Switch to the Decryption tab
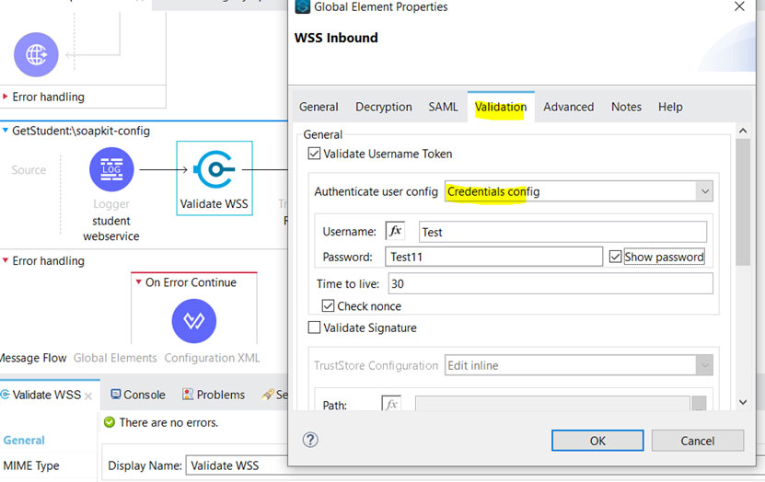Screen dimensions: 765x482 [384, 107]
